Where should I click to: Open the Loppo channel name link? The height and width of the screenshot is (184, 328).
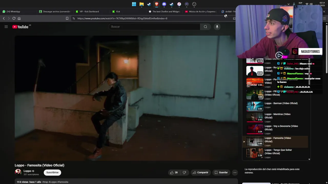(27, 171)
